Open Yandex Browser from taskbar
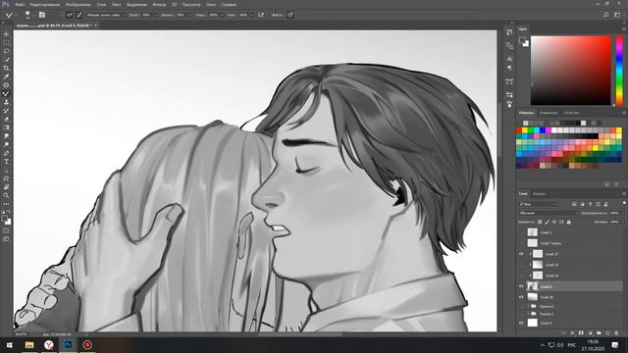 pyautogui.click(x=48, y=345)
